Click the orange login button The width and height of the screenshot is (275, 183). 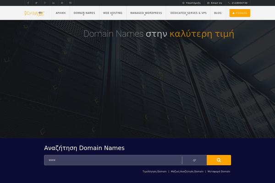[240, 13]
